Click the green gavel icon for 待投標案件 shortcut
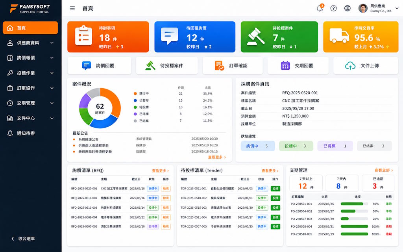Screen dimensions: 403x252 click(x=150, y=66)
